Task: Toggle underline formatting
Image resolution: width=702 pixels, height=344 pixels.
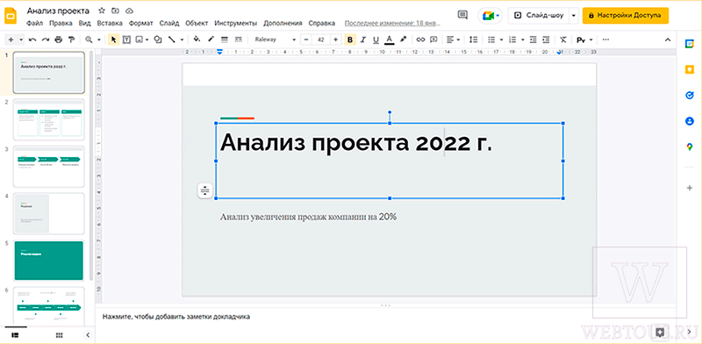Action: tap(376, 39)
